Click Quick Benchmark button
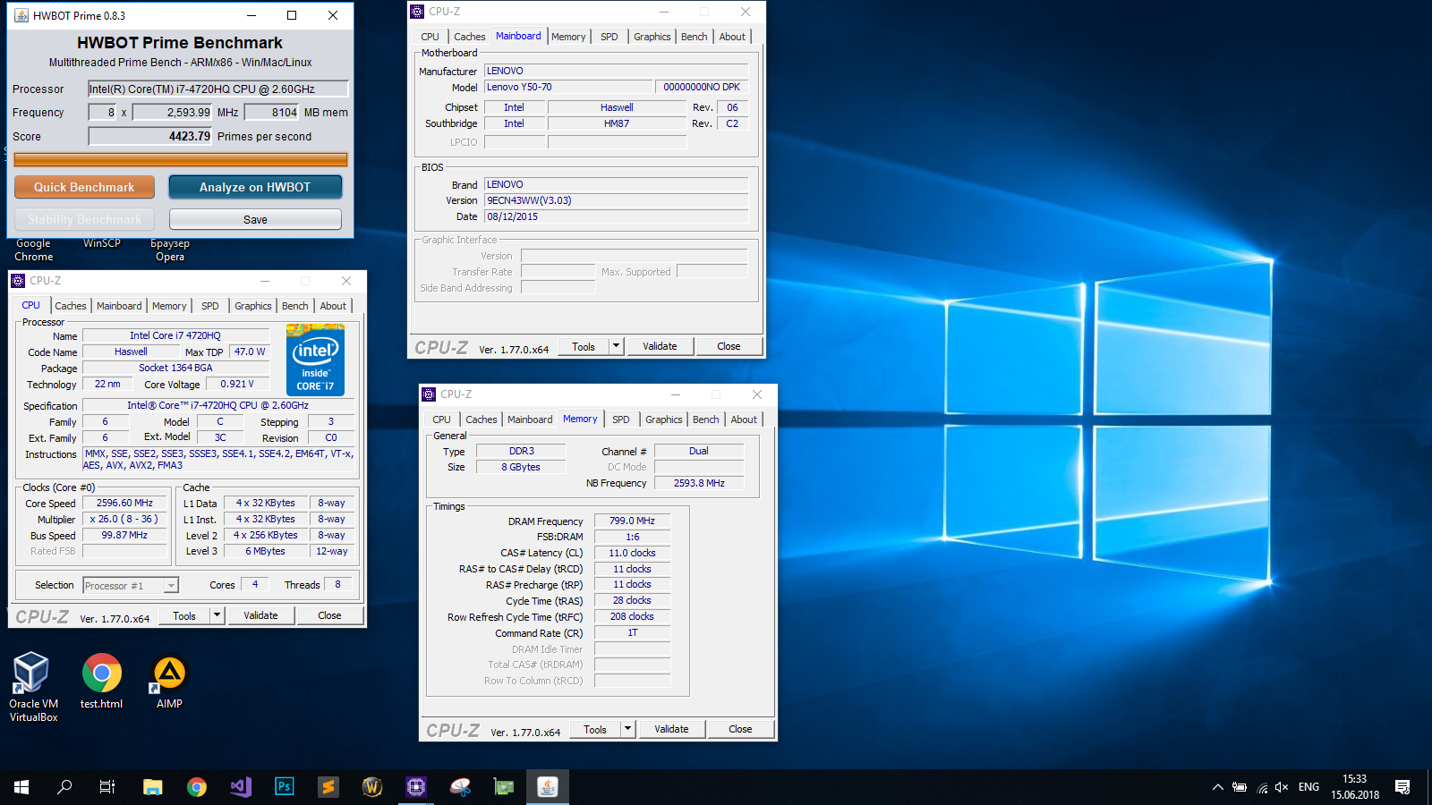Image resolution: width=1432 pixels, height=805 pixels. coord(84,187)
